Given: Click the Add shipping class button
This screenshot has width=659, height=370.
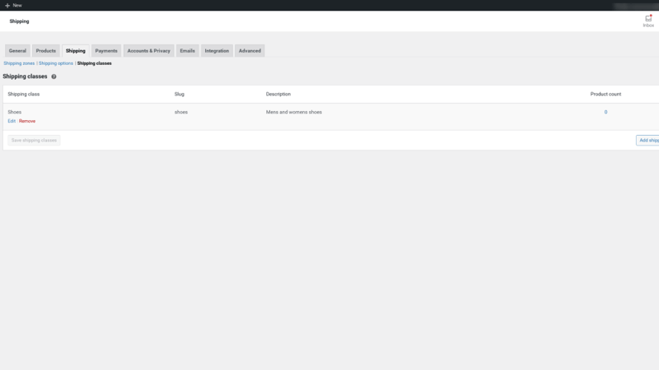Looking at the screenshot, I should click(647, 140).
